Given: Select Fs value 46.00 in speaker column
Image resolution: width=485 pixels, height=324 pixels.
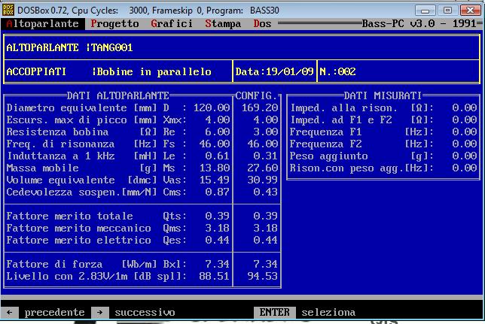Looking at the screenshot, I should click(x=215, y=144).
